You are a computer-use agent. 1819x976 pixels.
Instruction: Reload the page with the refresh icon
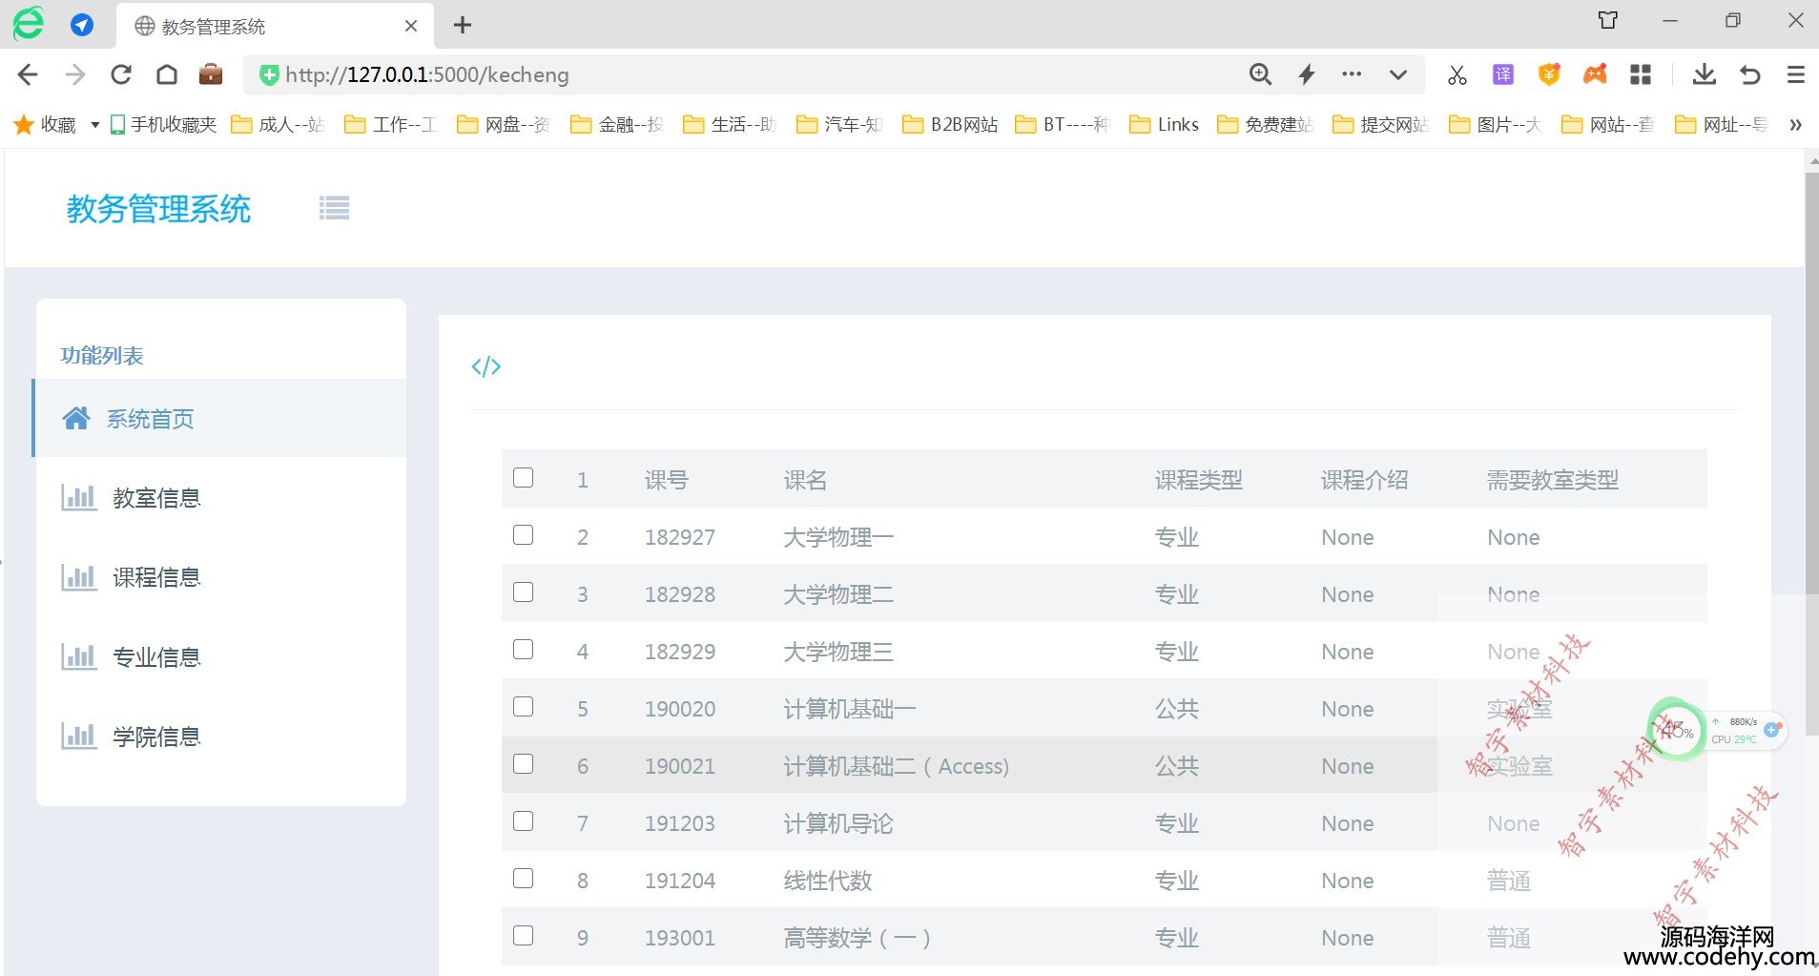click(x=121, y=74)
